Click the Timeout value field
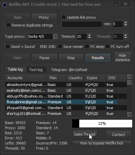This screenshot has height=155, width=135. [82, 36]
